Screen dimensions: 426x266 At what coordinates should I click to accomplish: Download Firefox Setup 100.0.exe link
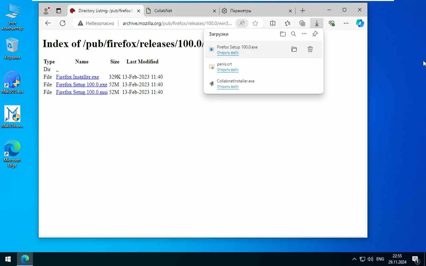(82, 84)
